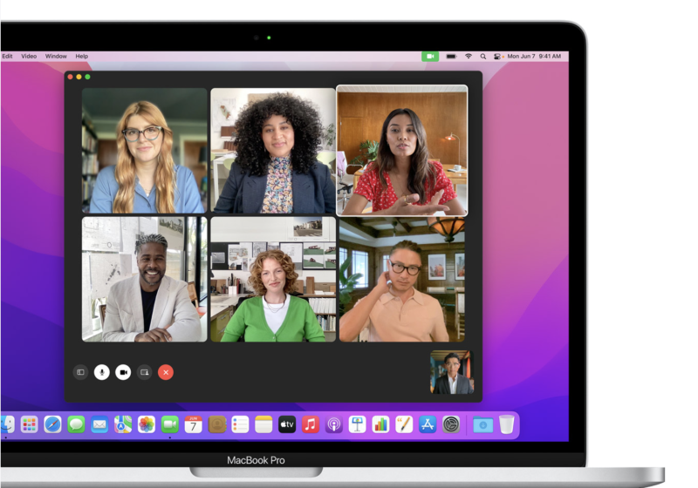Turn off the camera in the call

click(123, 372)
